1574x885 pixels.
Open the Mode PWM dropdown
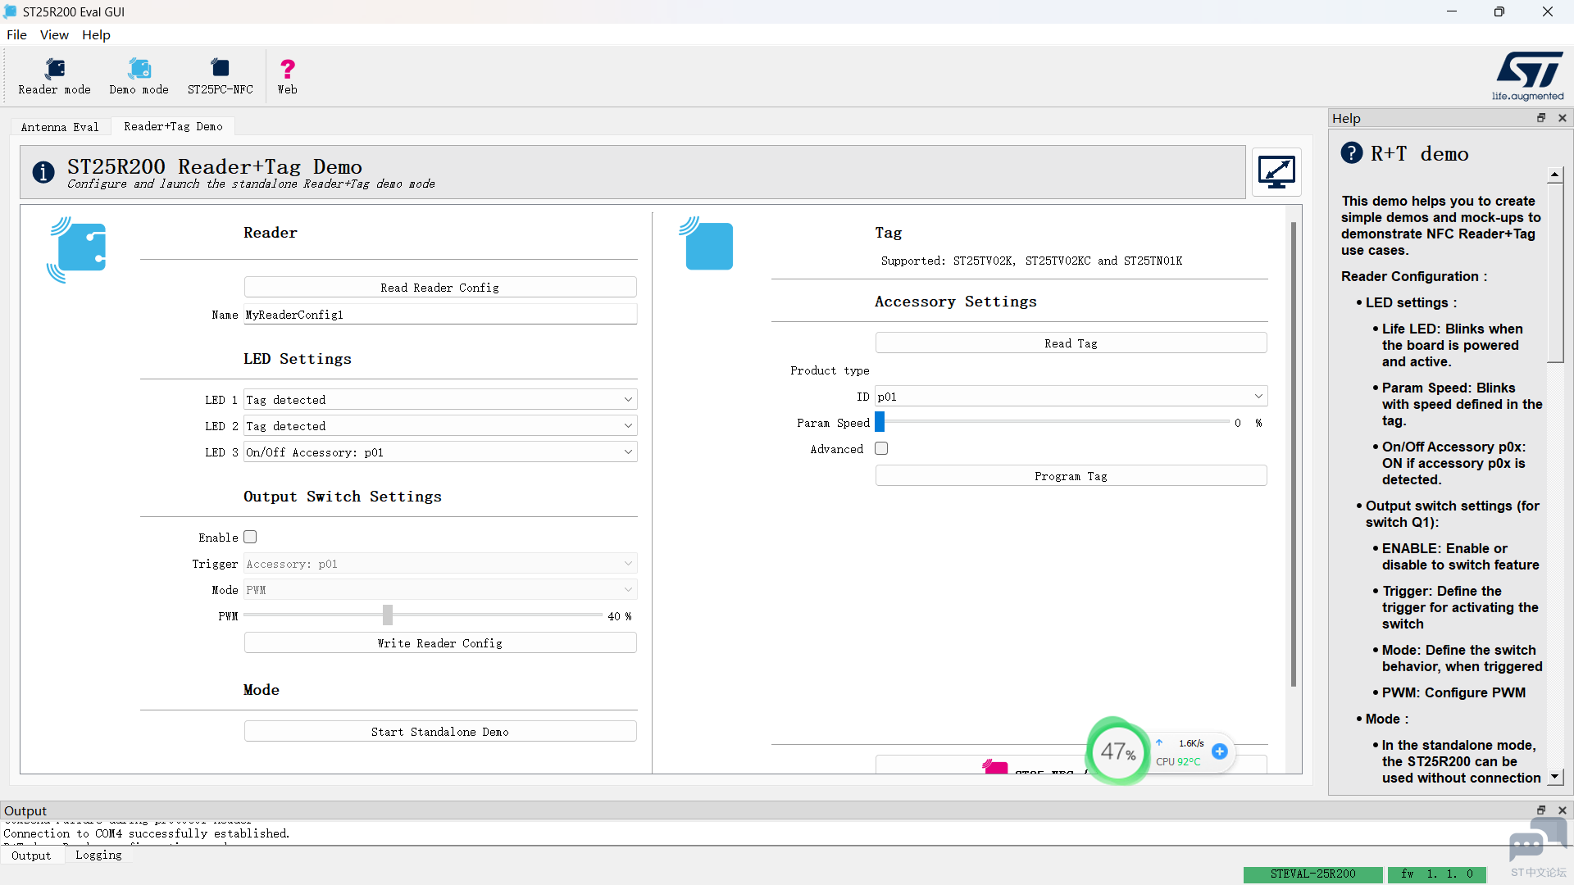(440, 589)
